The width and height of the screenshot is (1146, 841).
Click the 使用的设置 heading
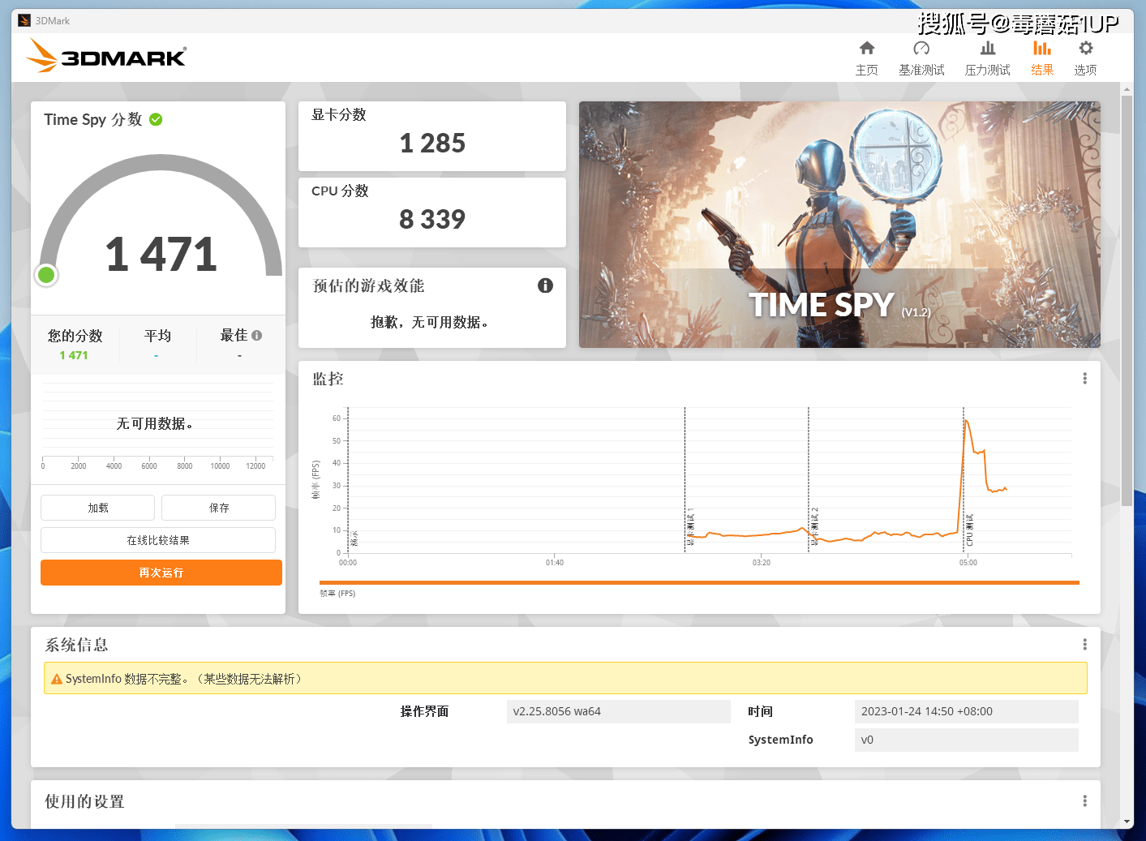[x=84, y=801]
